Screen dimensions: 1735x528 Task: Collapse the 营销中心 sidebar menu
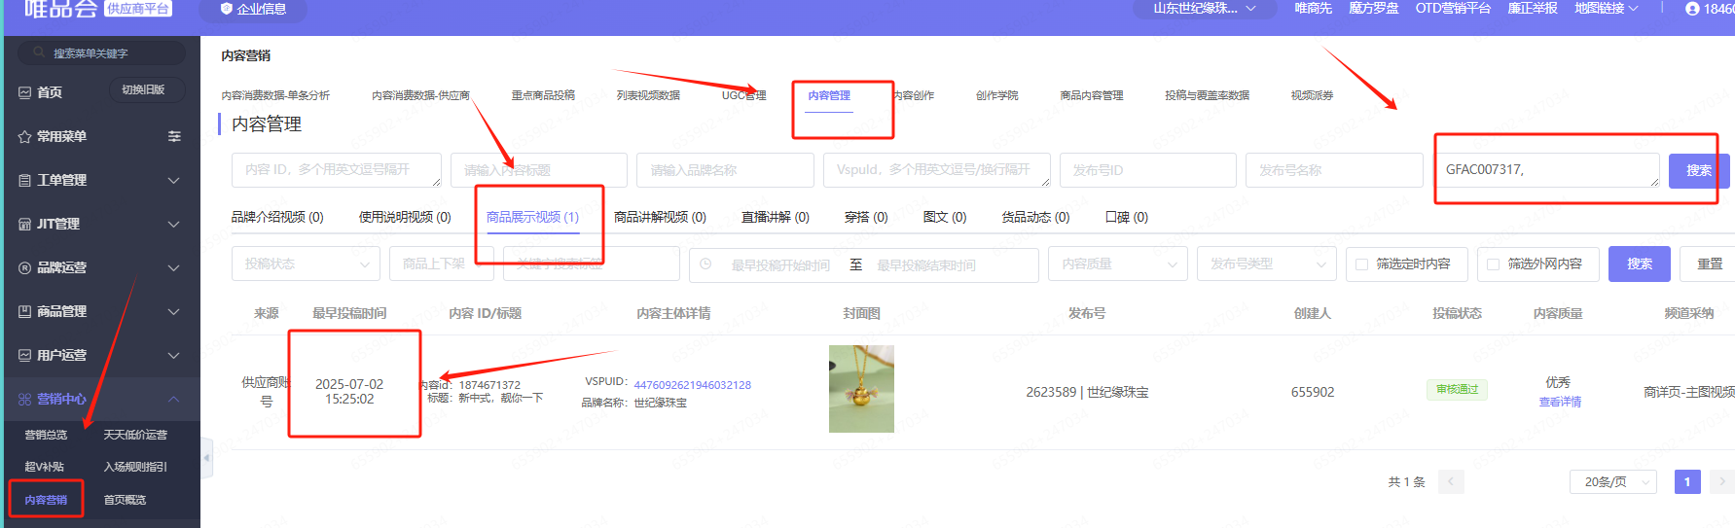point(173,399)
